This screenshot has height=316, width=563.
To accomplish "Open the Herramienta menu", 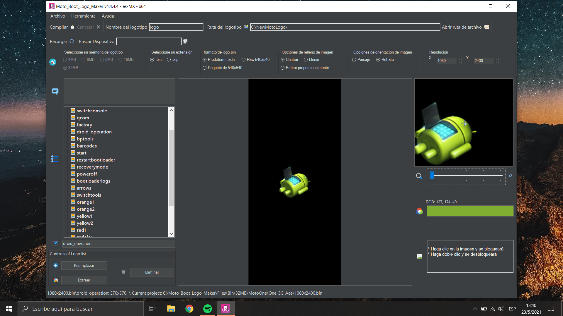I will click(x=83, y=16).
